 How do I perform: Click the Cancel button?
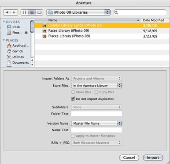coord(129,157)
